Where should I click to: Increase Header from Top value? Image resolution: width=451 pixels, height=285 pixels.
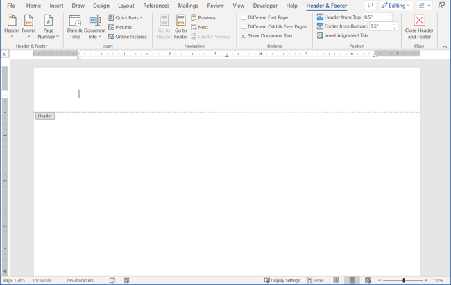(389, 15)
